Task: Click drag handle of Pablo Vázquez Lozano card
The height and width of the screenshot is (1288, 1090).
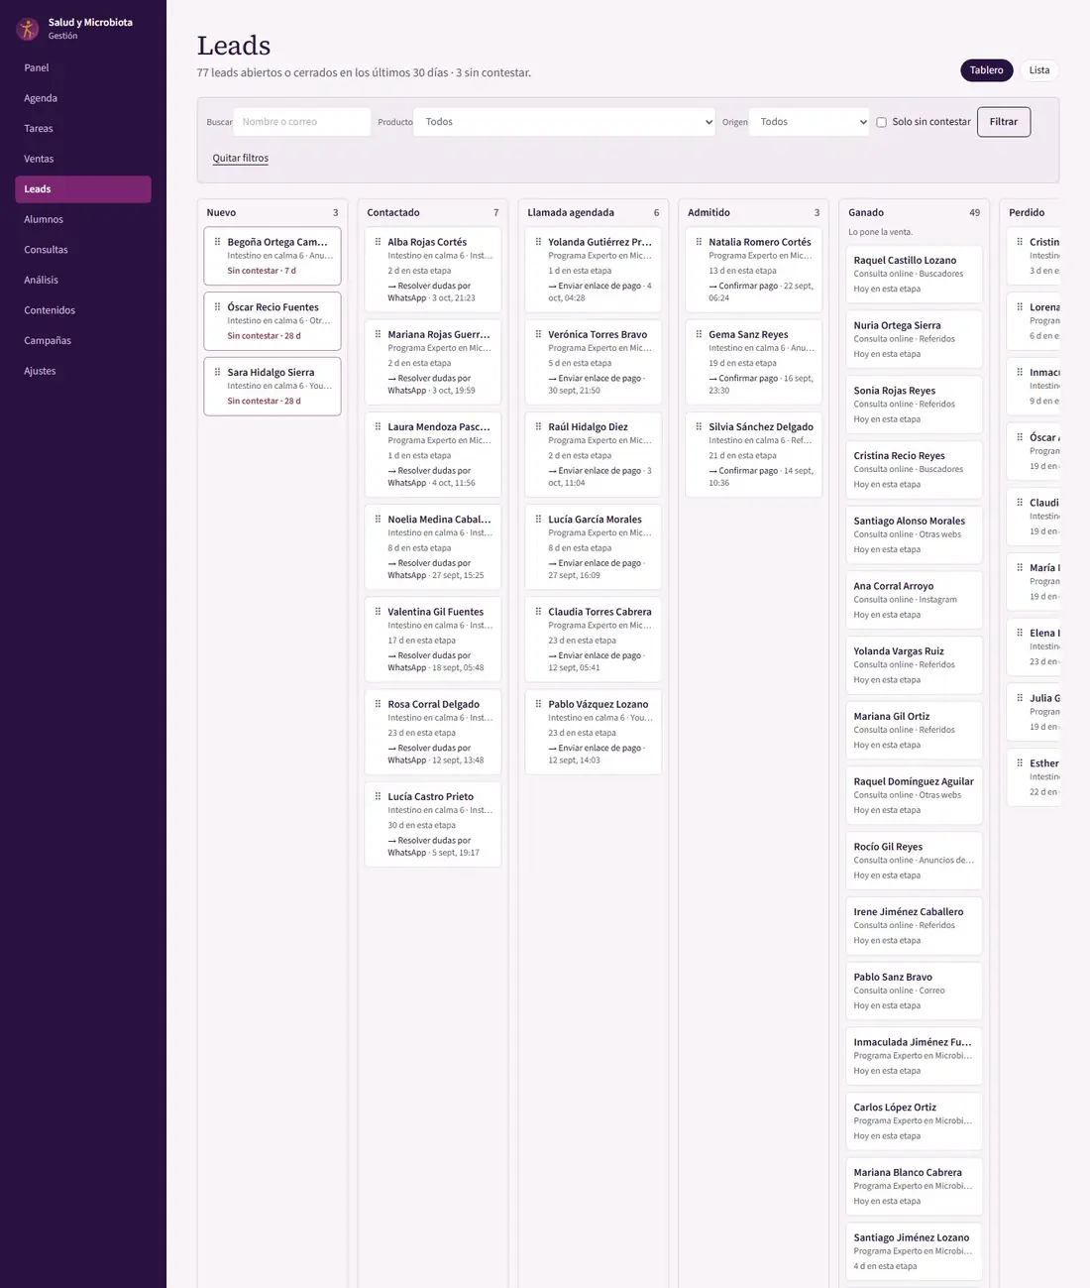Action: [x=538, y=704]
